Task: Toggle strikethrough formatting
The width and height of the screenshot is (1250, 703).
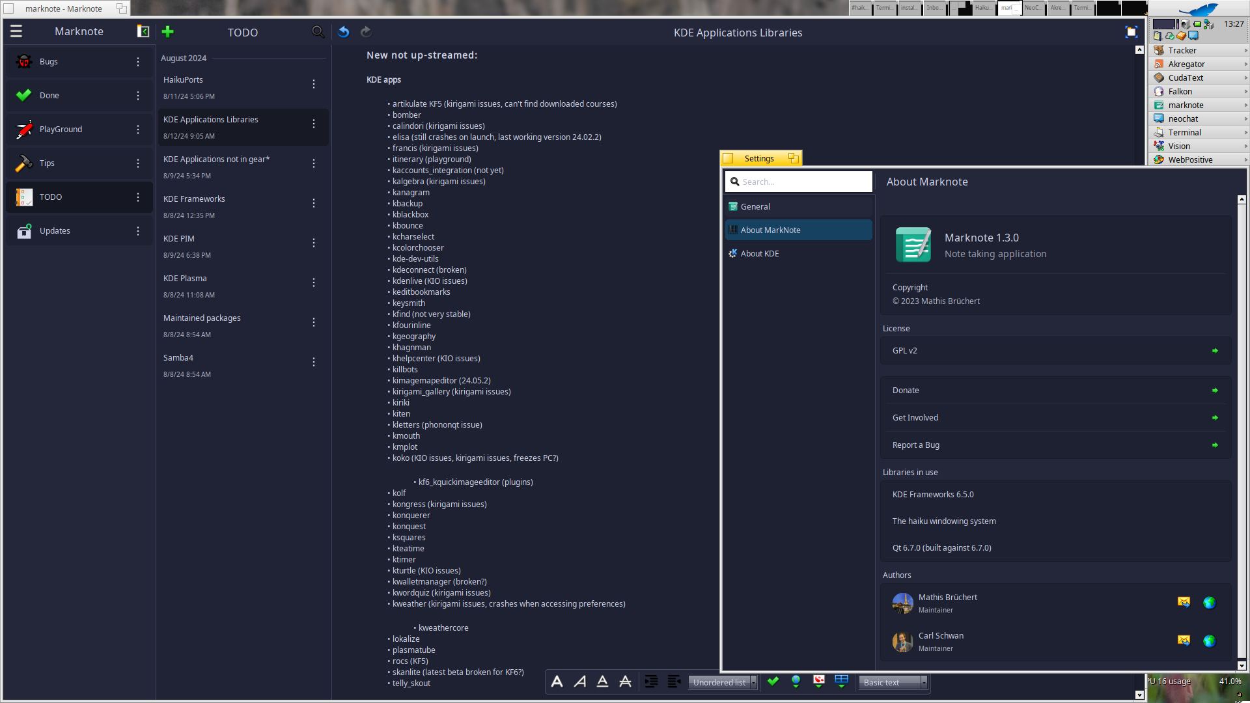Action: click(625, 682)
